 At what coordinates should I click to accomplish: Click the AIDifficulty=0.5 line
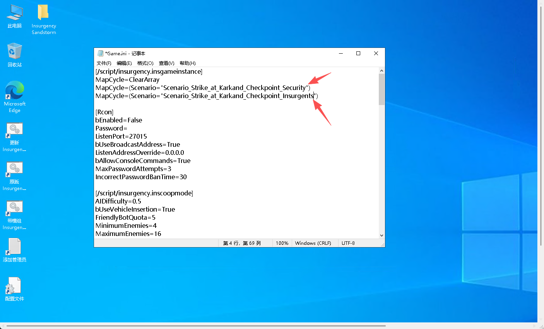tap(118, 201)
